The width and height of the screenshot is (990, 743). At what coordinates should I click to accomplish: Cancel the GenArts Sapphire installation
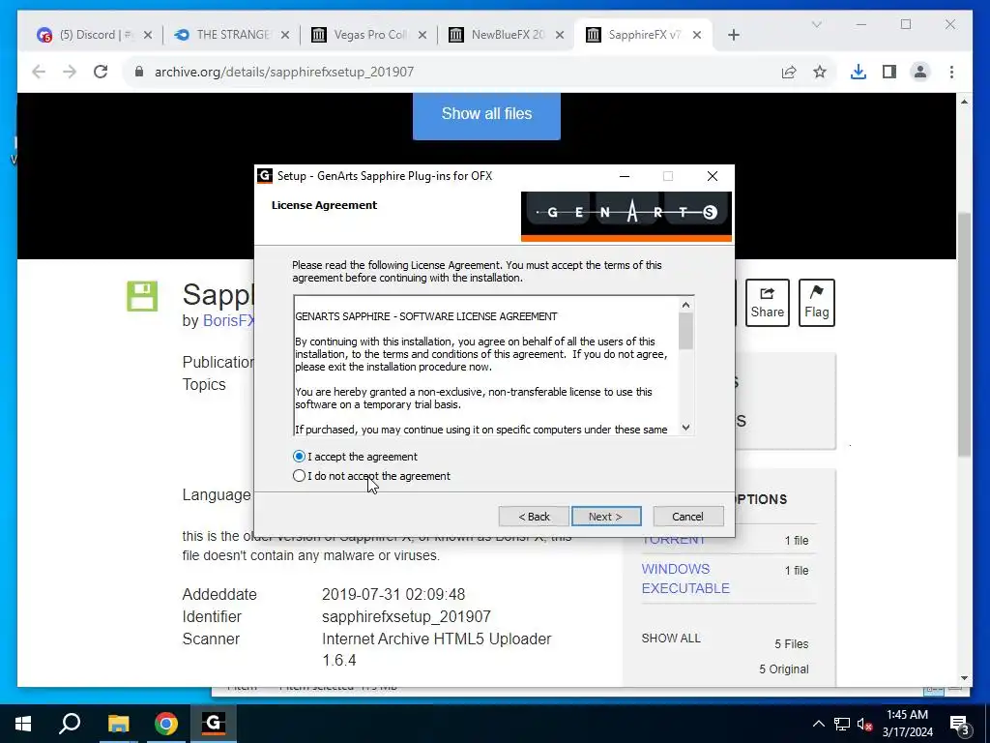pos(687,517)
